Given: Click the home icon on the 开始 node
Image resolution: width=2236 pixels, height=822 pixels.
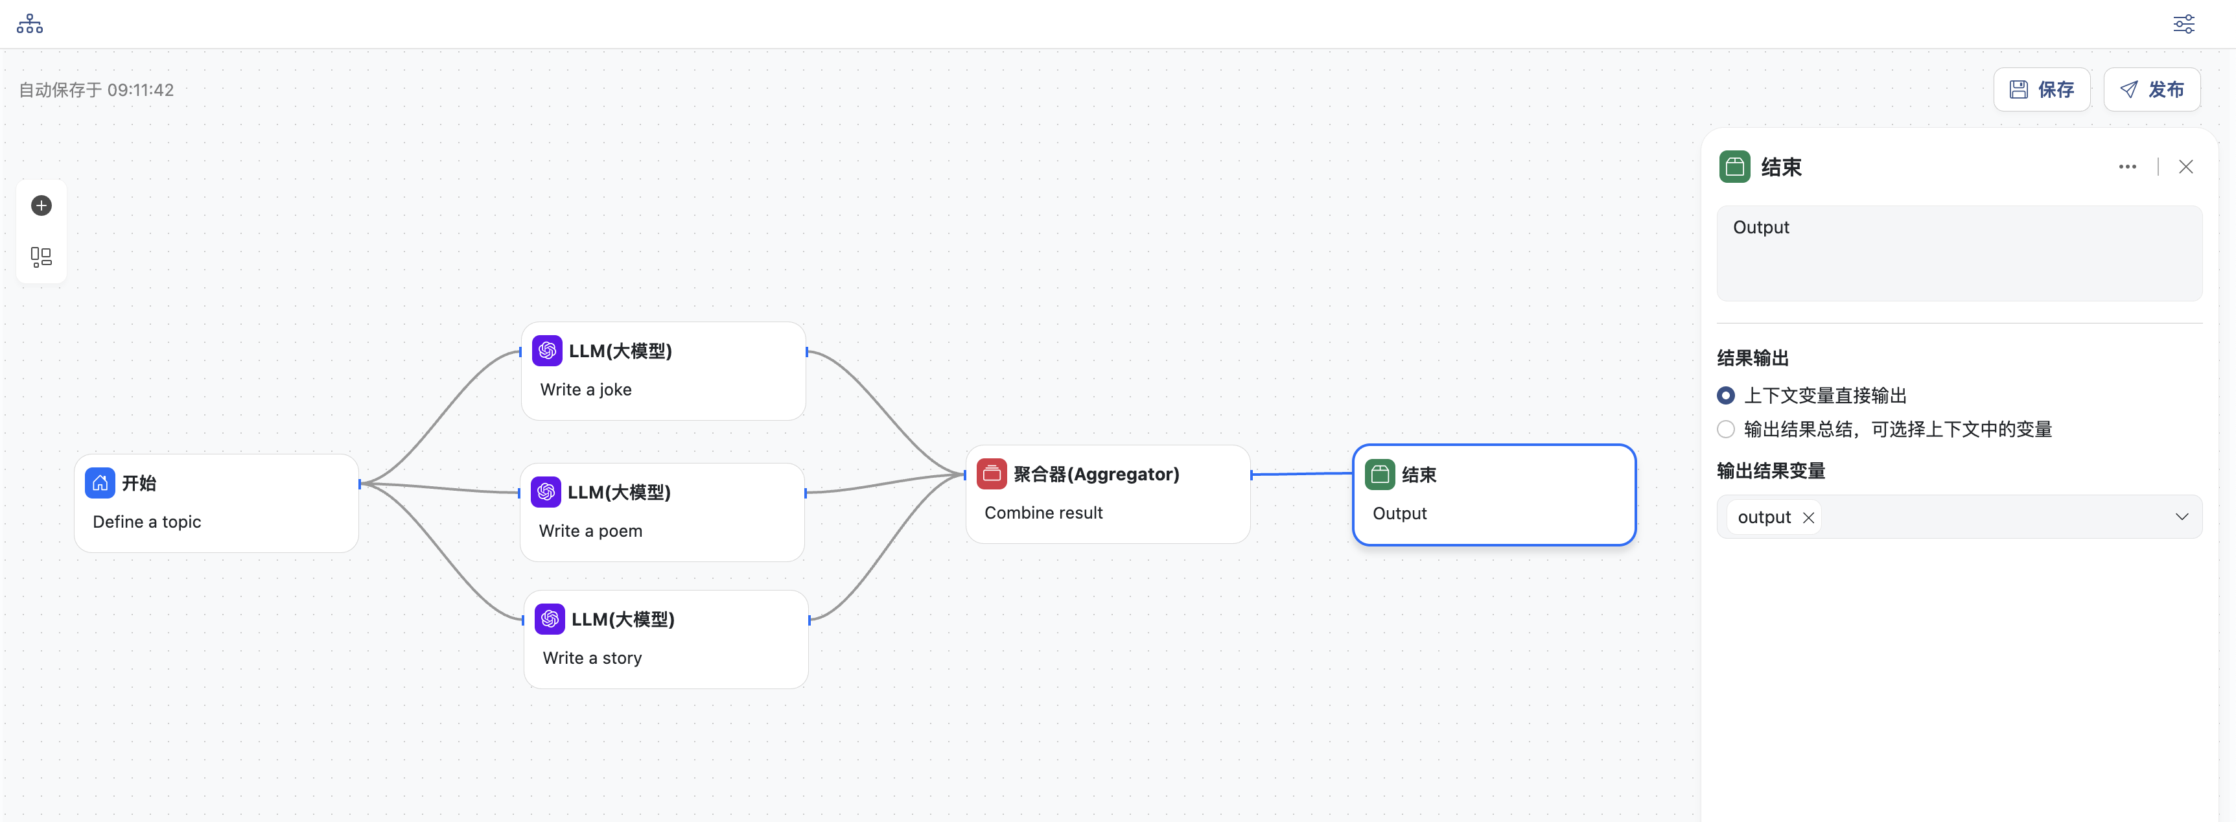Looking at the screenshot, I should (x=100, y=482).
